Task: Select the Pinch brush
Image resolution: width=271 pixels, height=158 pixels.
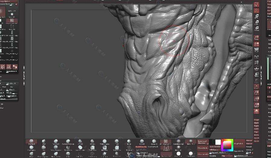Action: click(x=117, y=142)
